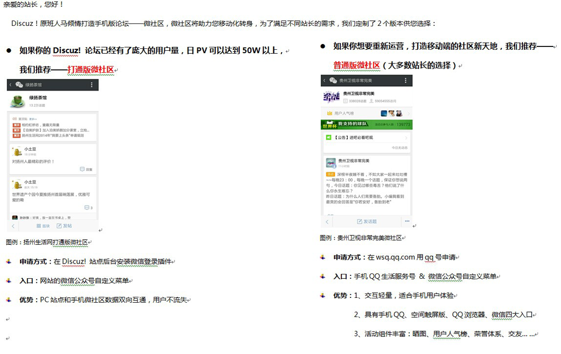Screen dimensions: 561x354
Task: Click the line 3、活动组件丰富：晒图、用户人气榜
Action: coord(445,334)
